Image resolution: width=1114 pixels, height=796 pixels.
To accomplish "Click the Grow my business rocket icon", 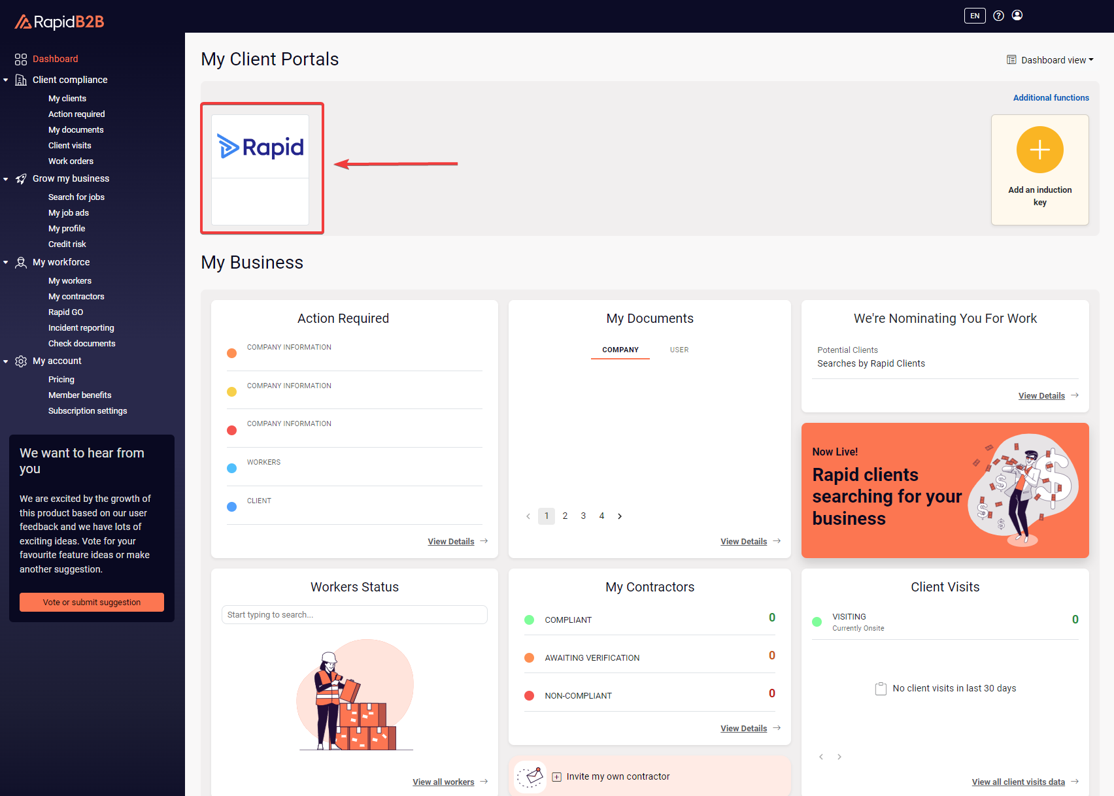I will point(21,179).
